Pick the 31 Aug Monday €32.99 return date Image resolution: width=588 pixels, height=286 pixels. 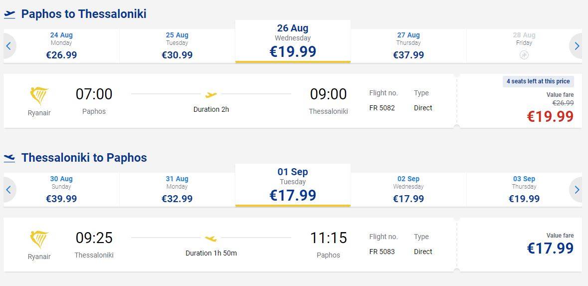pyautogui.click(x=177, y=190)
